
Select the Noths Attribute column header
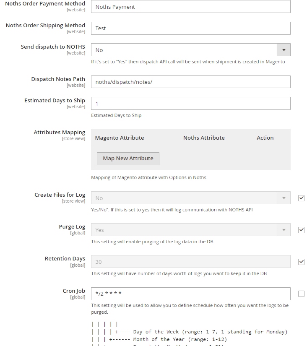[x=204, y=138]
